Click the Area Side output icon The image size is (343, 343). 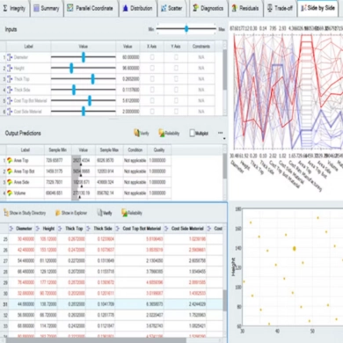click(10, 182)
